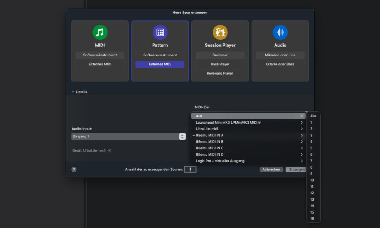
Task: Click the Audio-Input stepper arrows
Action: click(182, 136)
